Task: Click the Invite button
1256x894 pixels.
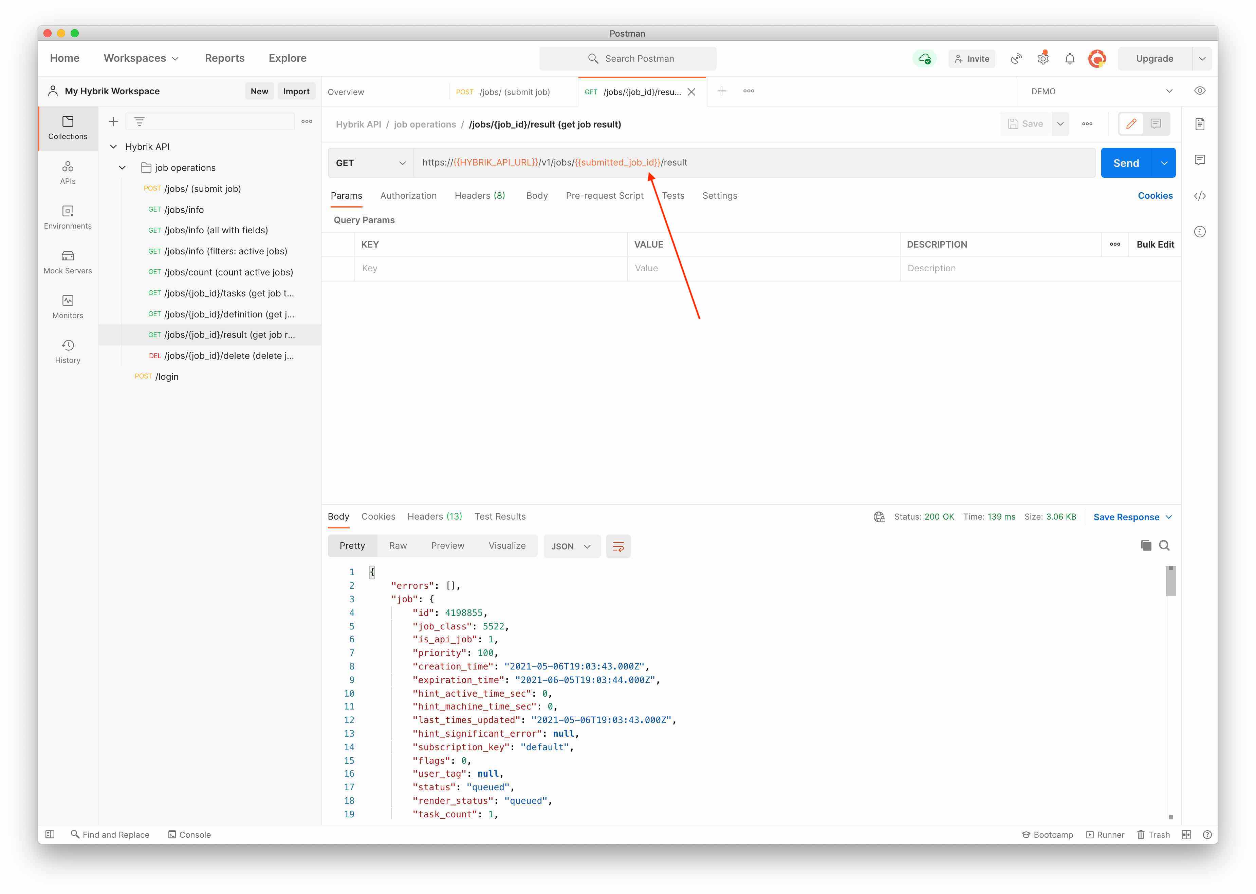Action: tap(972, 58)
